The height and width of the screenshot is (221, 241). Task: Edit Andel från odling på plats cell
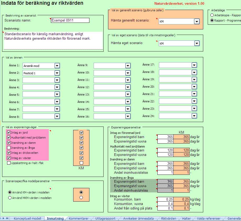165,208
